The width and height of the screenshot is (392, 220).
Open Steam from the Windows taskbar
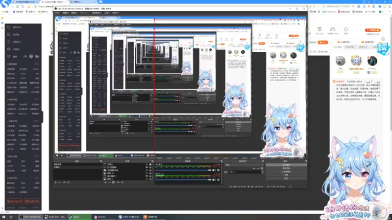pos(80,217)
